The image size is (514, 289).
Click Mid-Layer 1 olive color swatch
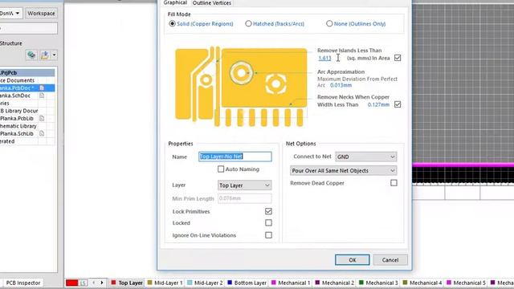150,283
